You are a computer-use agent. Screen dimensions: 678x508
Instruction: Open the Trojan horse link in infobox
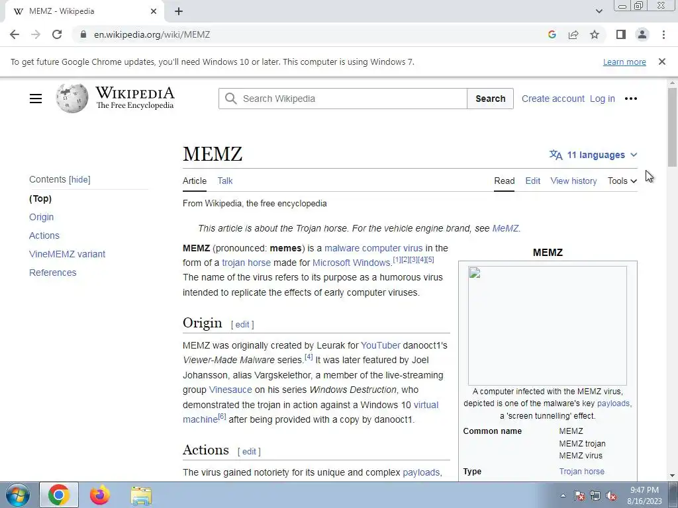coord(581,471)
